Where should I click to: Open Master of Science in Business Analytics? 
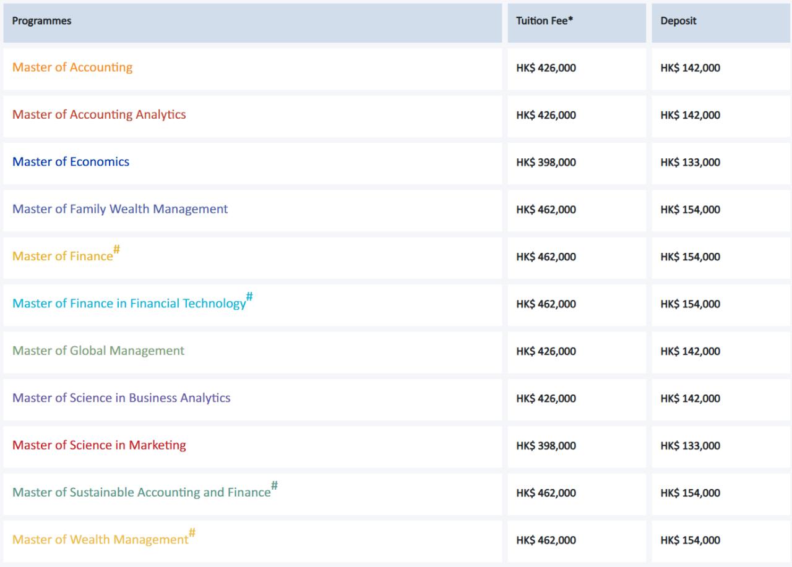(x=121, y=398)
